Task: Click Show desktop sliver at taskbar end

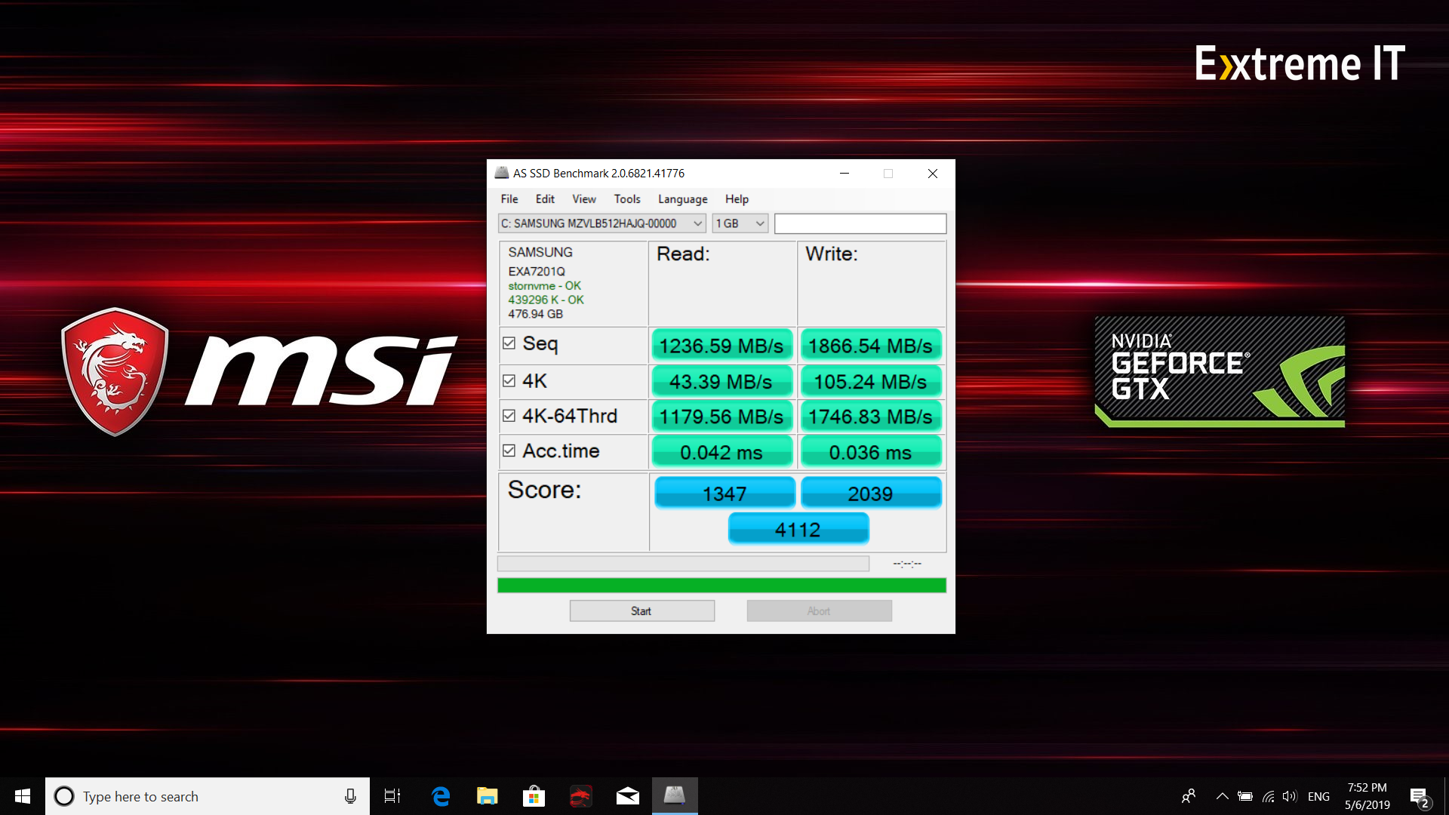Action: tap(1446, 796)
